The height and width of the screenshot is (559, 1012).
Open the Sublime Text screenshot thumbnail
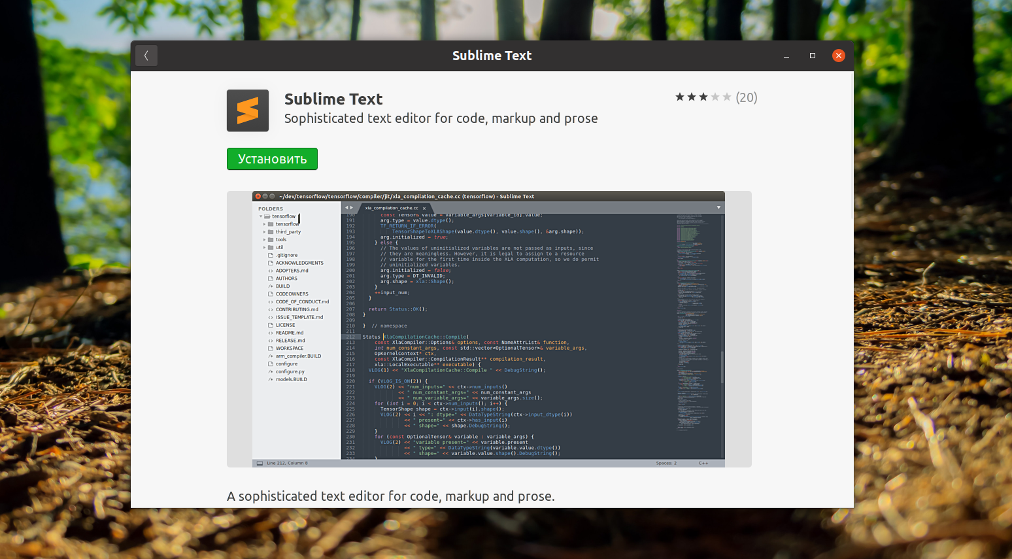[489, 329]
